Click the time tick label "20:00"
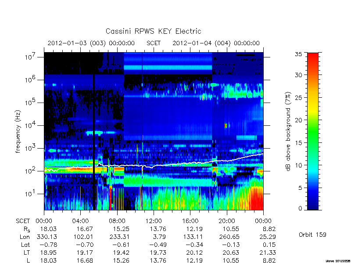This screenshot has height=263, width=351. [227, 221]
